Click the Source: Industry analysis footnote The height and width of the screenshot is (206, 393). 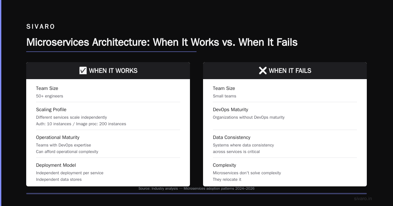[196, 189]
